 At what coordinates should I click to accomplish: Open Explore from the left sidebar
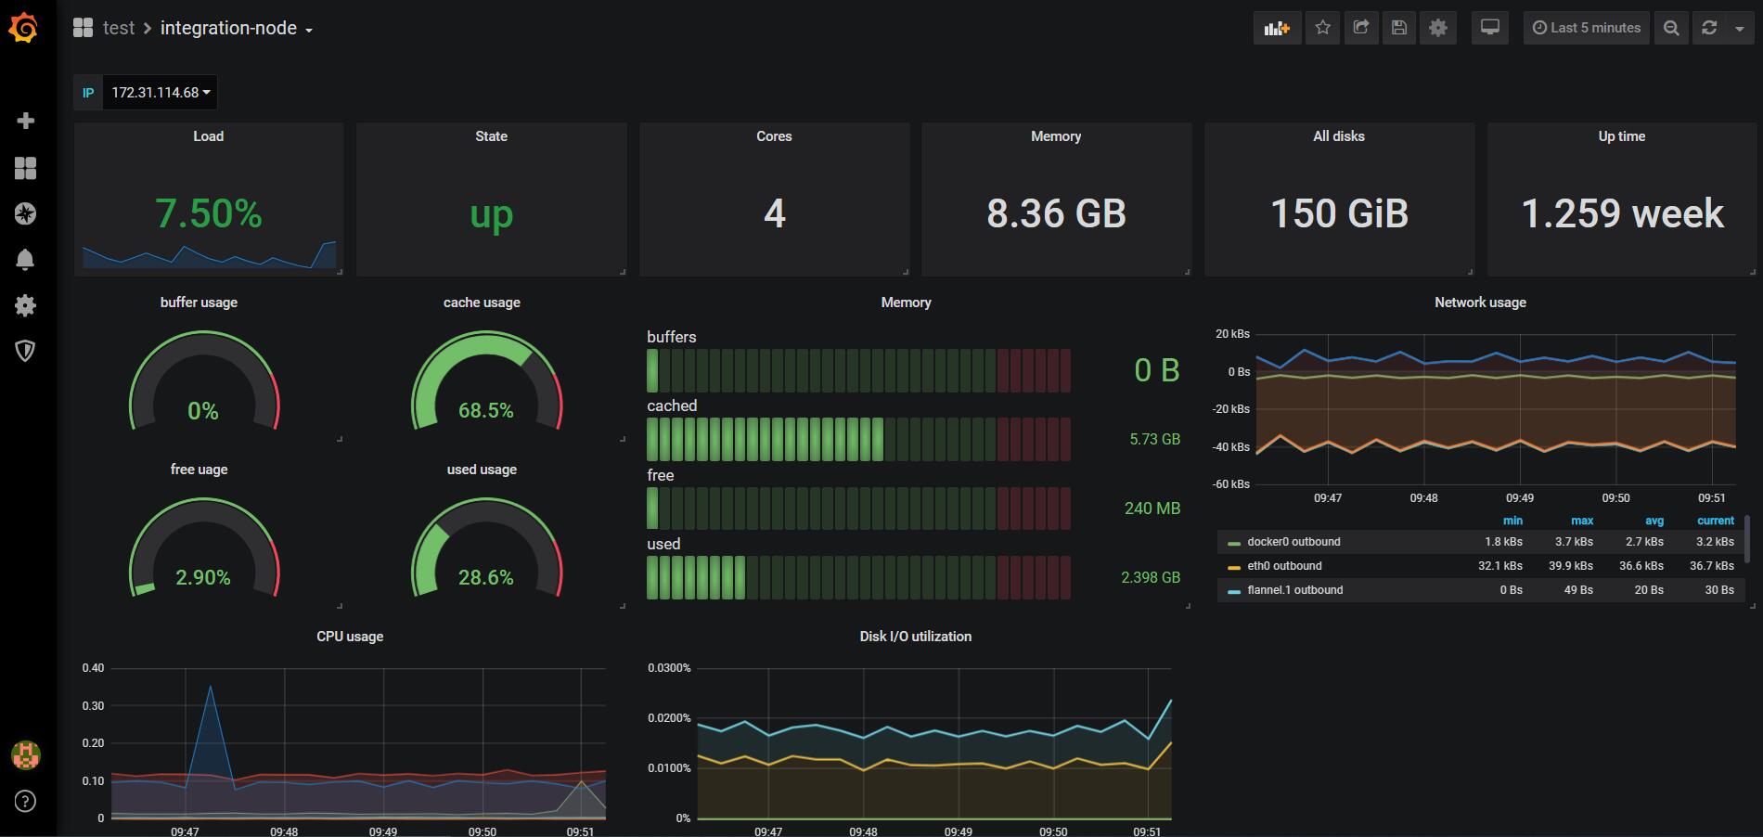pyautogui.click(x=26, y=213)
